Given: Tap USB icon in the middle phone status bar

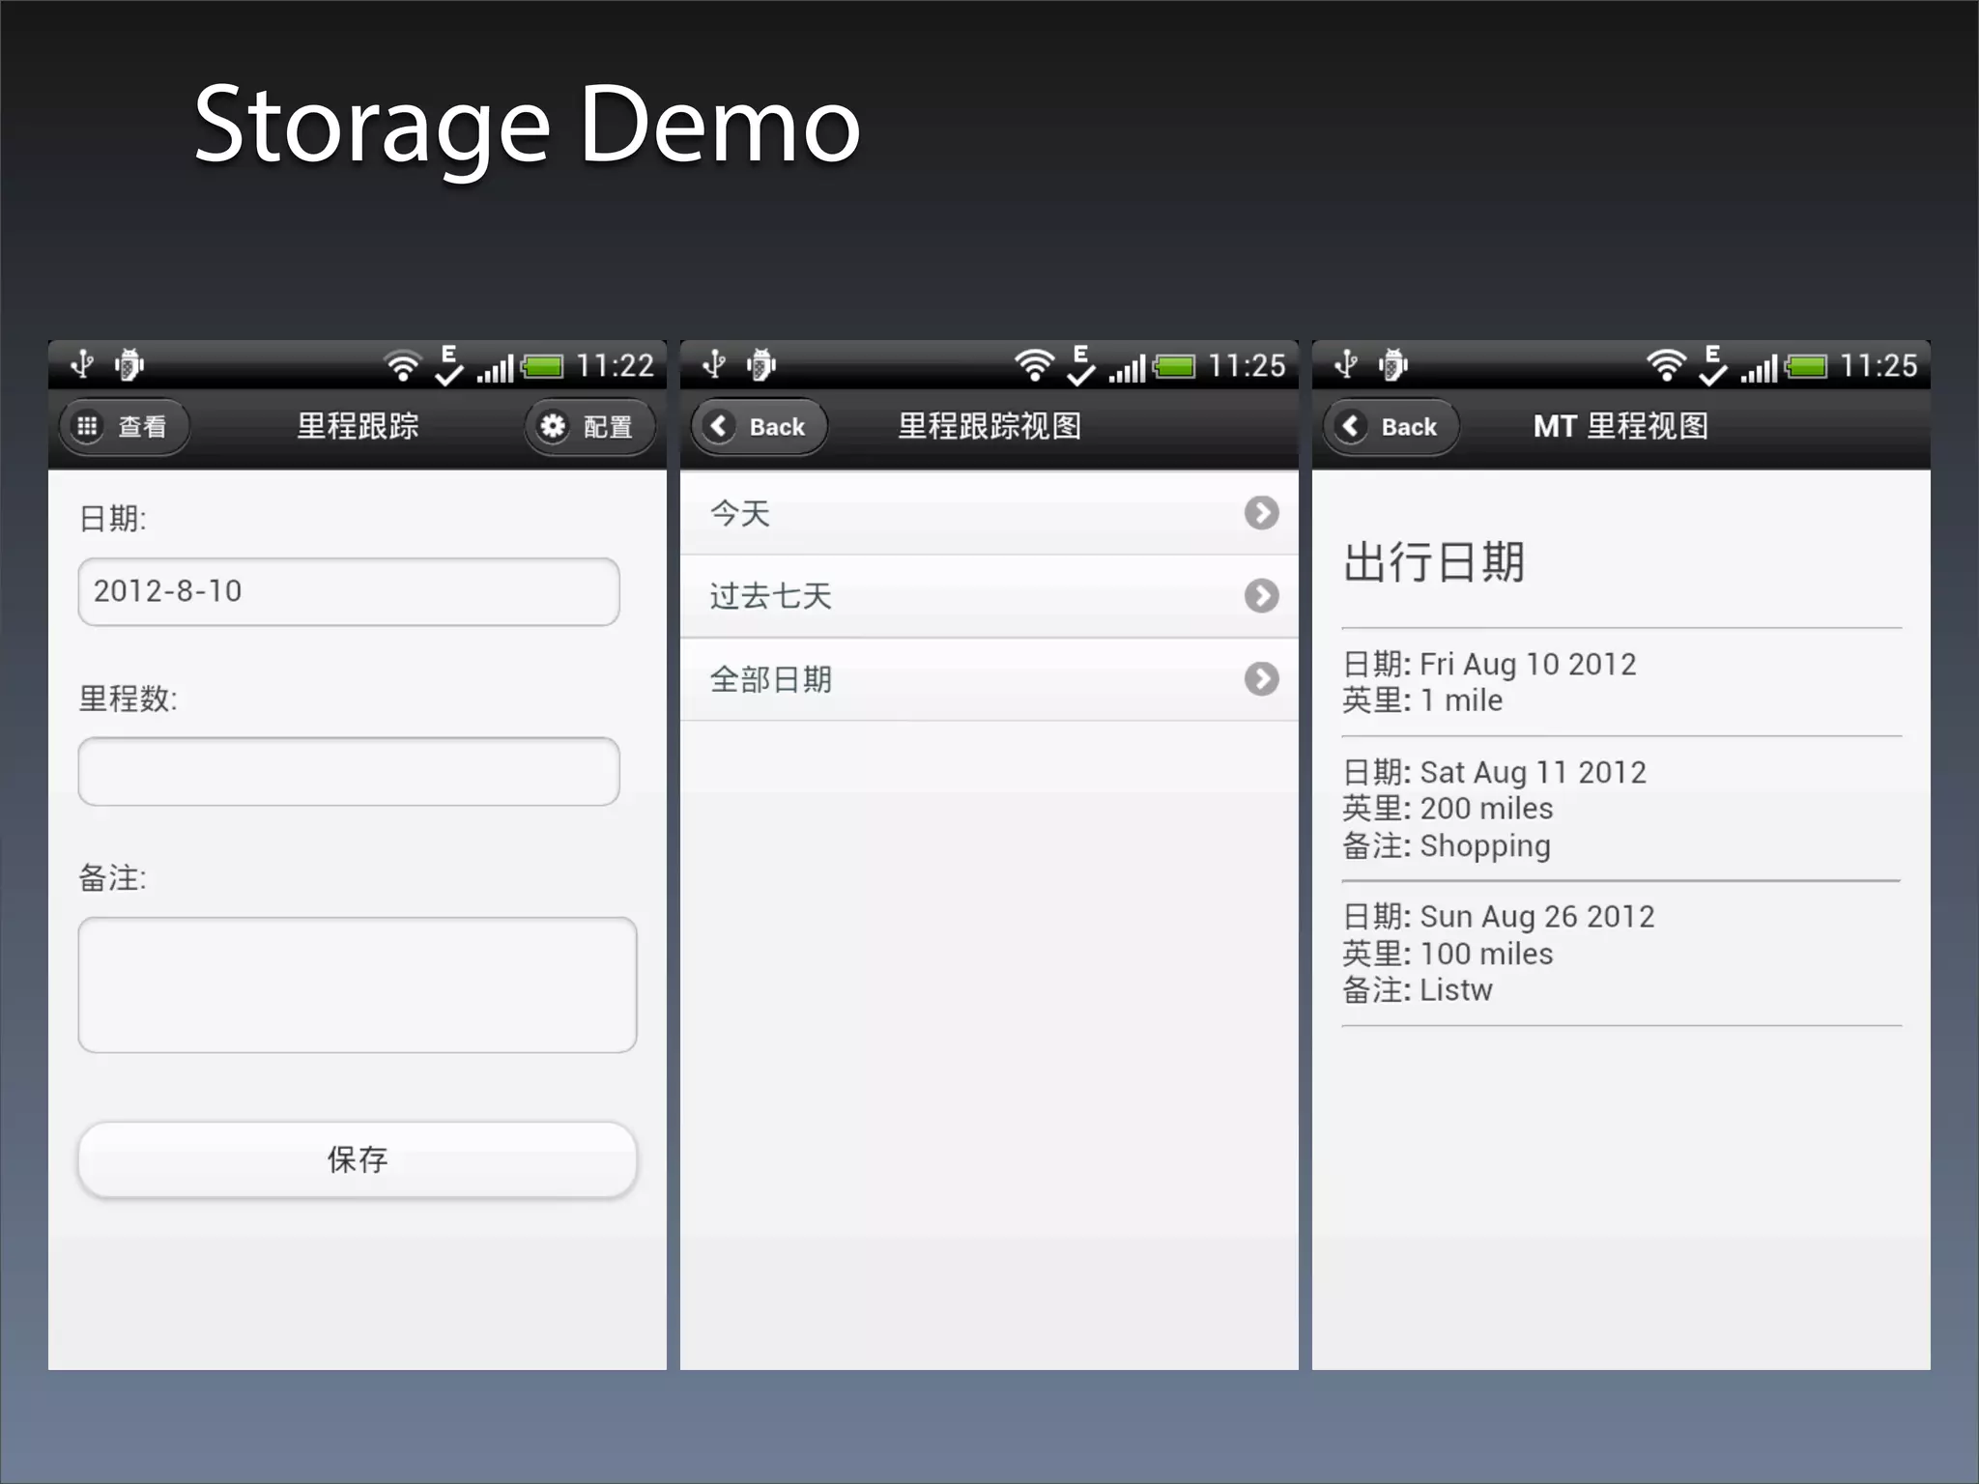Looking at the screenshot, I should (715, 365).
